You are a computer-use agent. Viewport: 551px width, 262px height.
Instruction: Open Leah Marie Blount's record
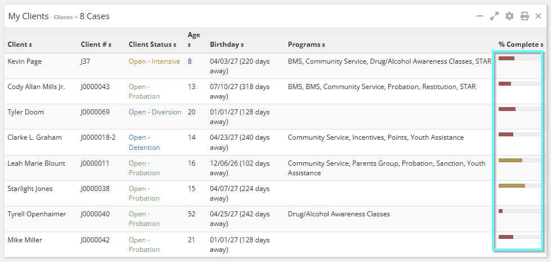tap(36, 163)
